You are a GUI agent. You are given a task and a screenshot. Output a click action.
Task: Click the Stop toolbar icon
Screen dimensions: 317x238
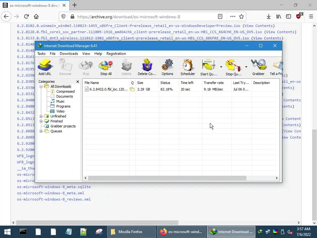pyautogui.click(x=86, y=67)
